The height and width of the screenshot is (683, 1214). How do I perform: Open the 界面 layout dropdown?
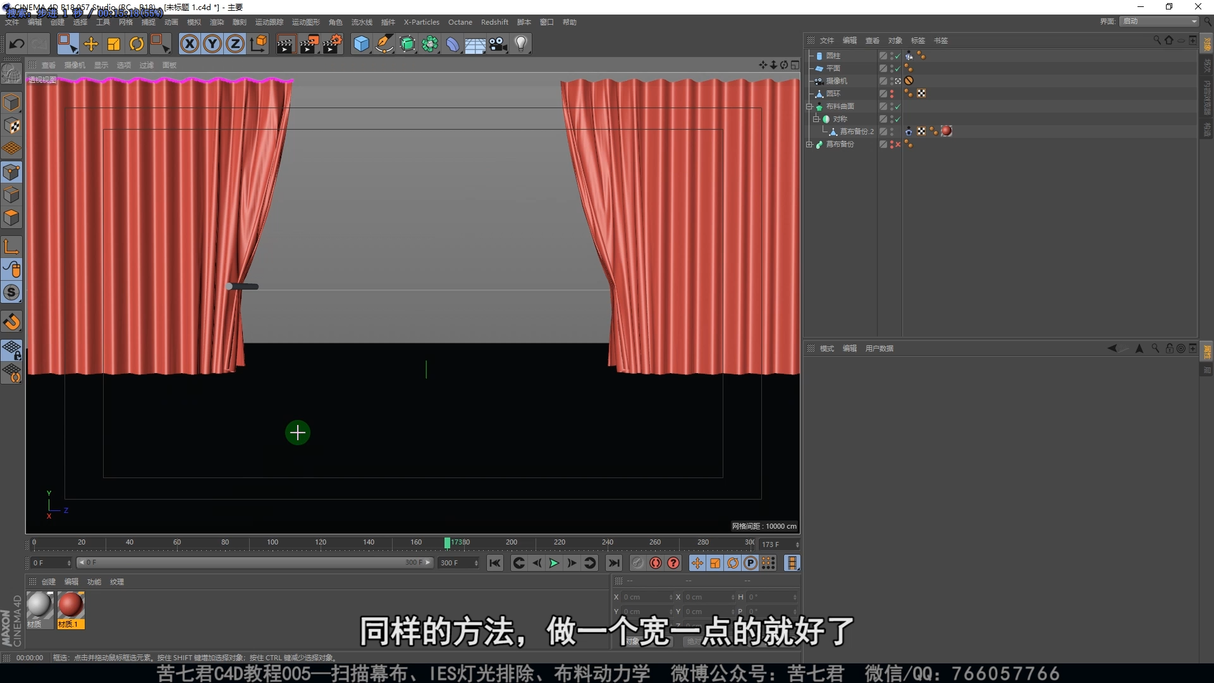(x=1160, y=22)
